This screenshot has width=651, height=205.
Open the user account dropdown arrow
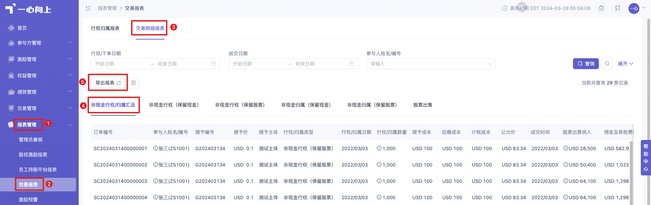pyautogui.click(x=644, y=7)
